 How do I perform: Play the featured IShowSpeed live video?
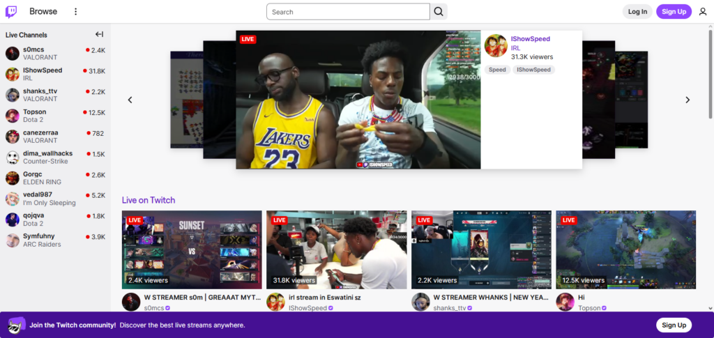(358, 100)
